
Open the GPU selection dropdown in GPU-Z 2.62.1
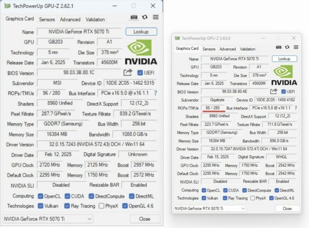(x=47, y=219)
